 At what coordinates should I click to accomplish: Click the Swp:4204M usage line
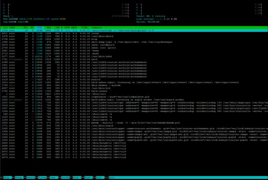tap(15, 22)
